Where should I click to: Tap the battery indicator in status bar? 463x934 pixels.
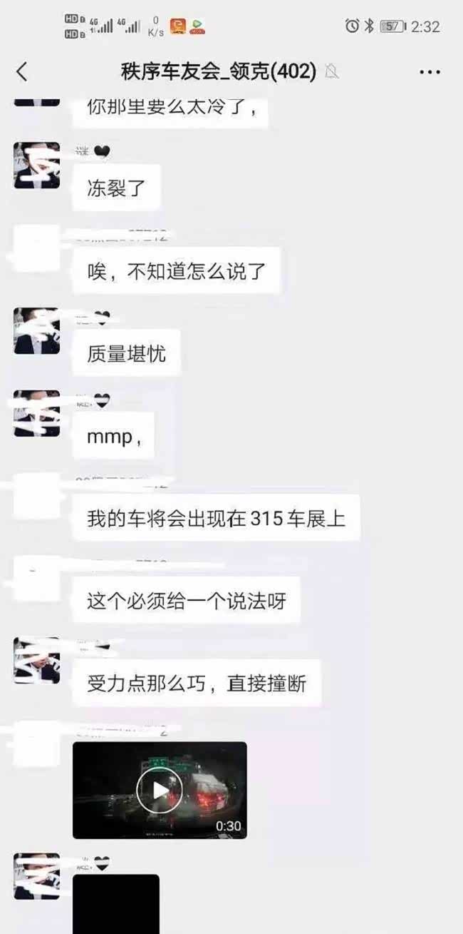point(392,26)
